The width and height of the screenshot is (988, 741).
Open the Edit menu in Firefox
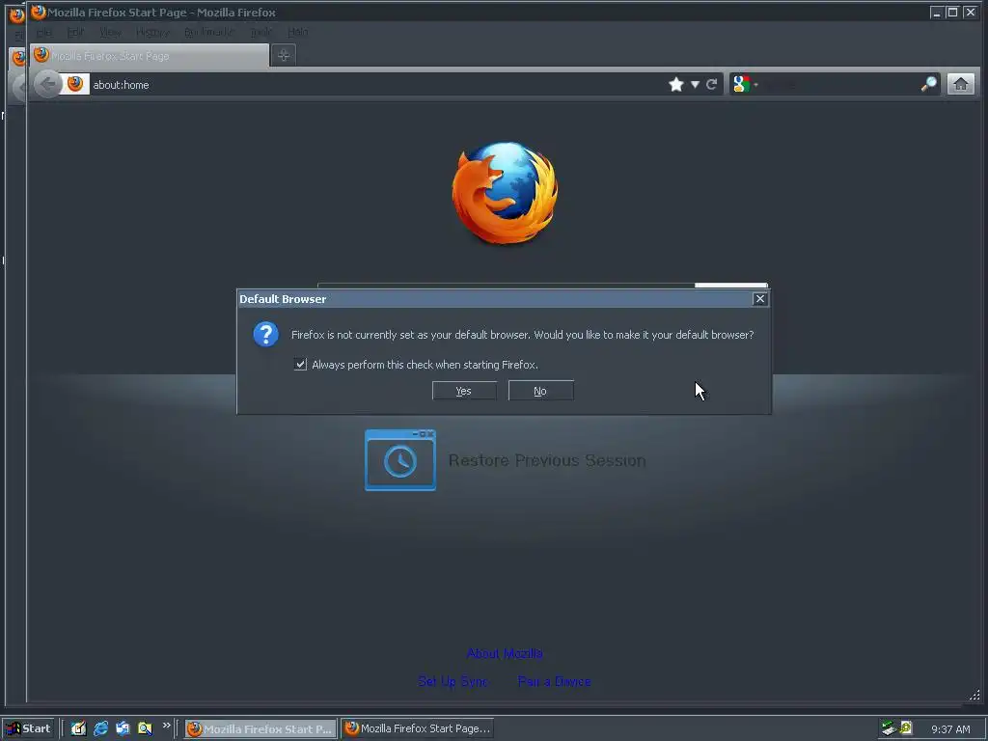(x=75, y=32)
